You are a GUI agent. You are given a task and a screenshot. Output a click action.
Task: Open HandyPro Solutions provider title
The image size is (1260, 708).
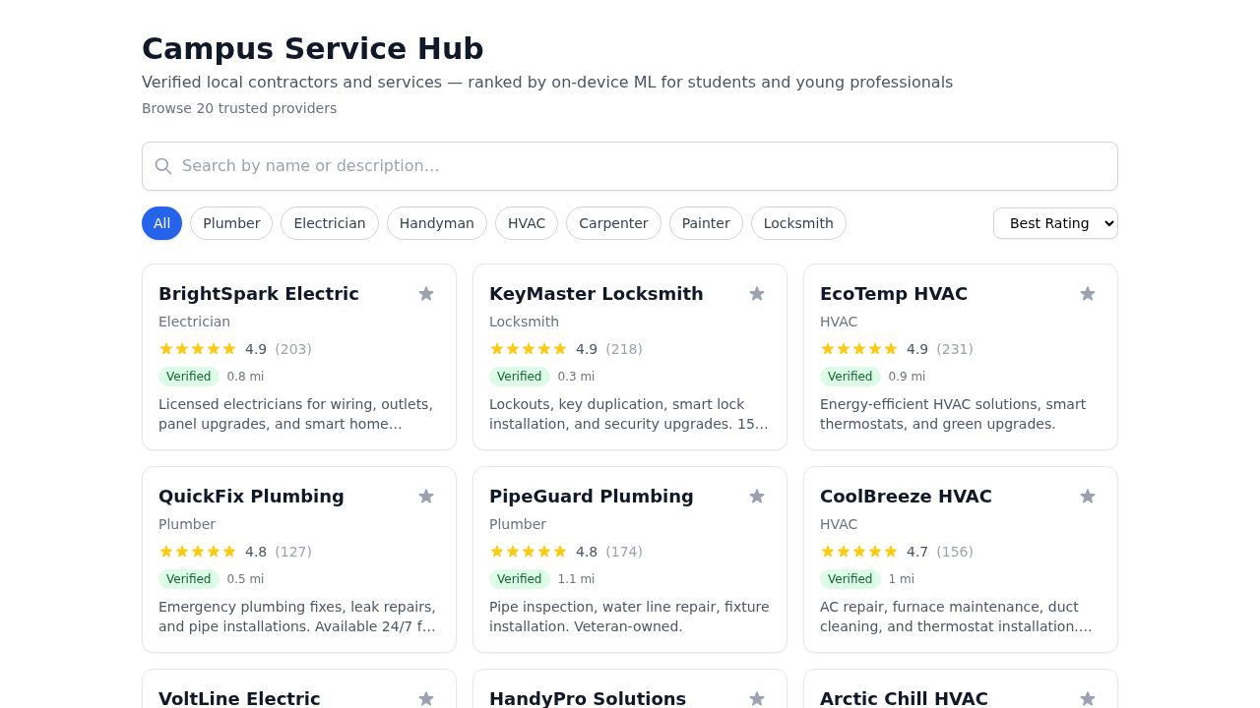588,698
